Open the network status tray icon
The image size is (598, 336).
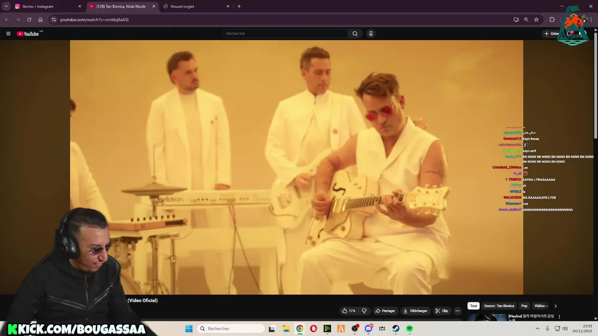557,329
